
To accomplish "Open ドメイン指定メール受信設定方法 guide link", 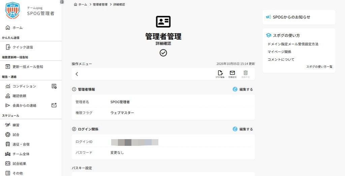I will [293, 44].
